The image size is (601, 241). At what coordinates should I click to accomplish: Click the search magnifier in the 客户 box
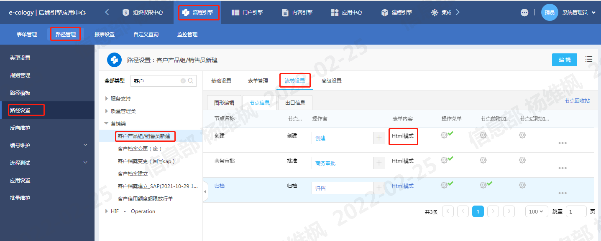point(190,80)
